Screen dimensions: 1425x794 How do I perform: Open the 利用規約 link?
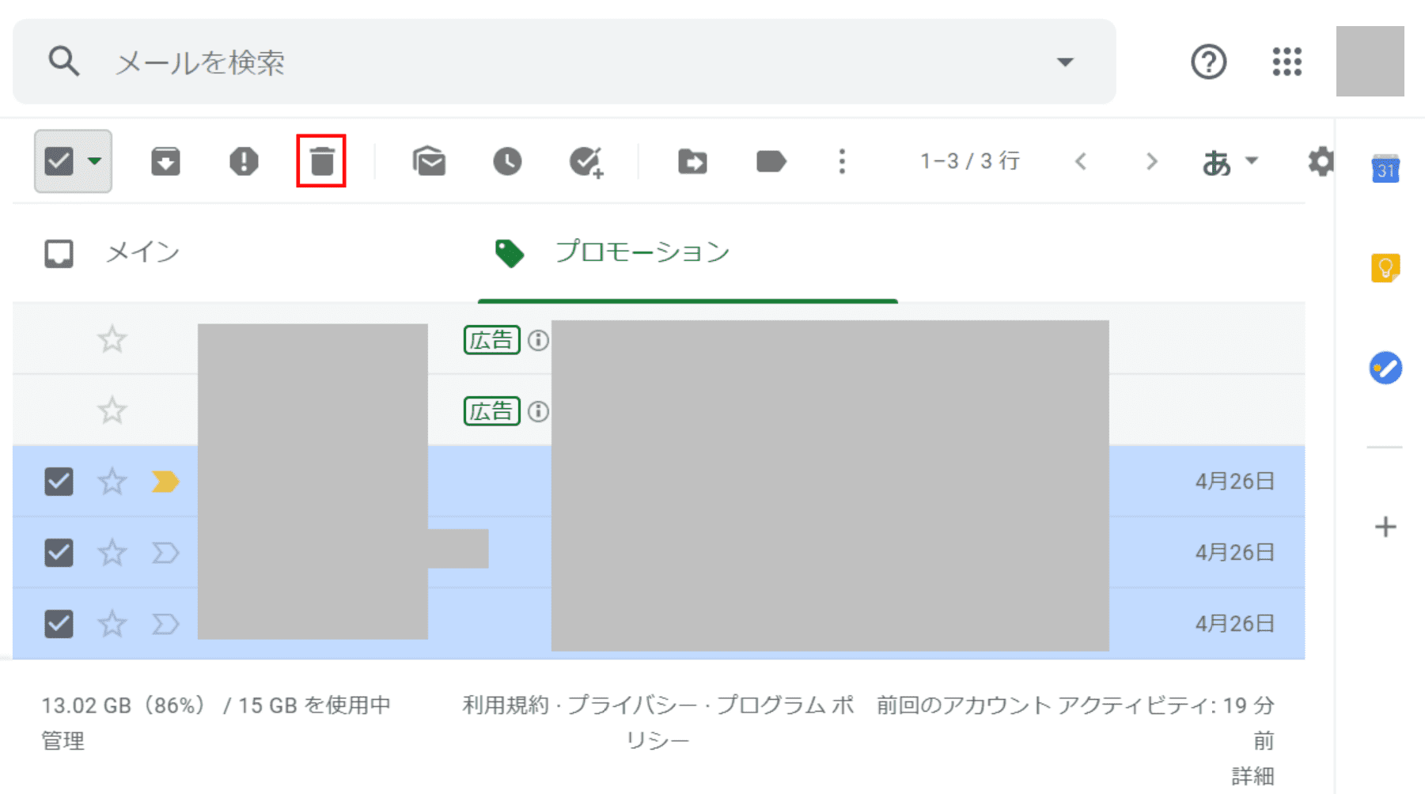coord(506,705)
